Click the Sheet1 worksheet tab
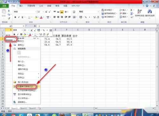This screenshot has height=116, width=159. click(x=14, y=108)
